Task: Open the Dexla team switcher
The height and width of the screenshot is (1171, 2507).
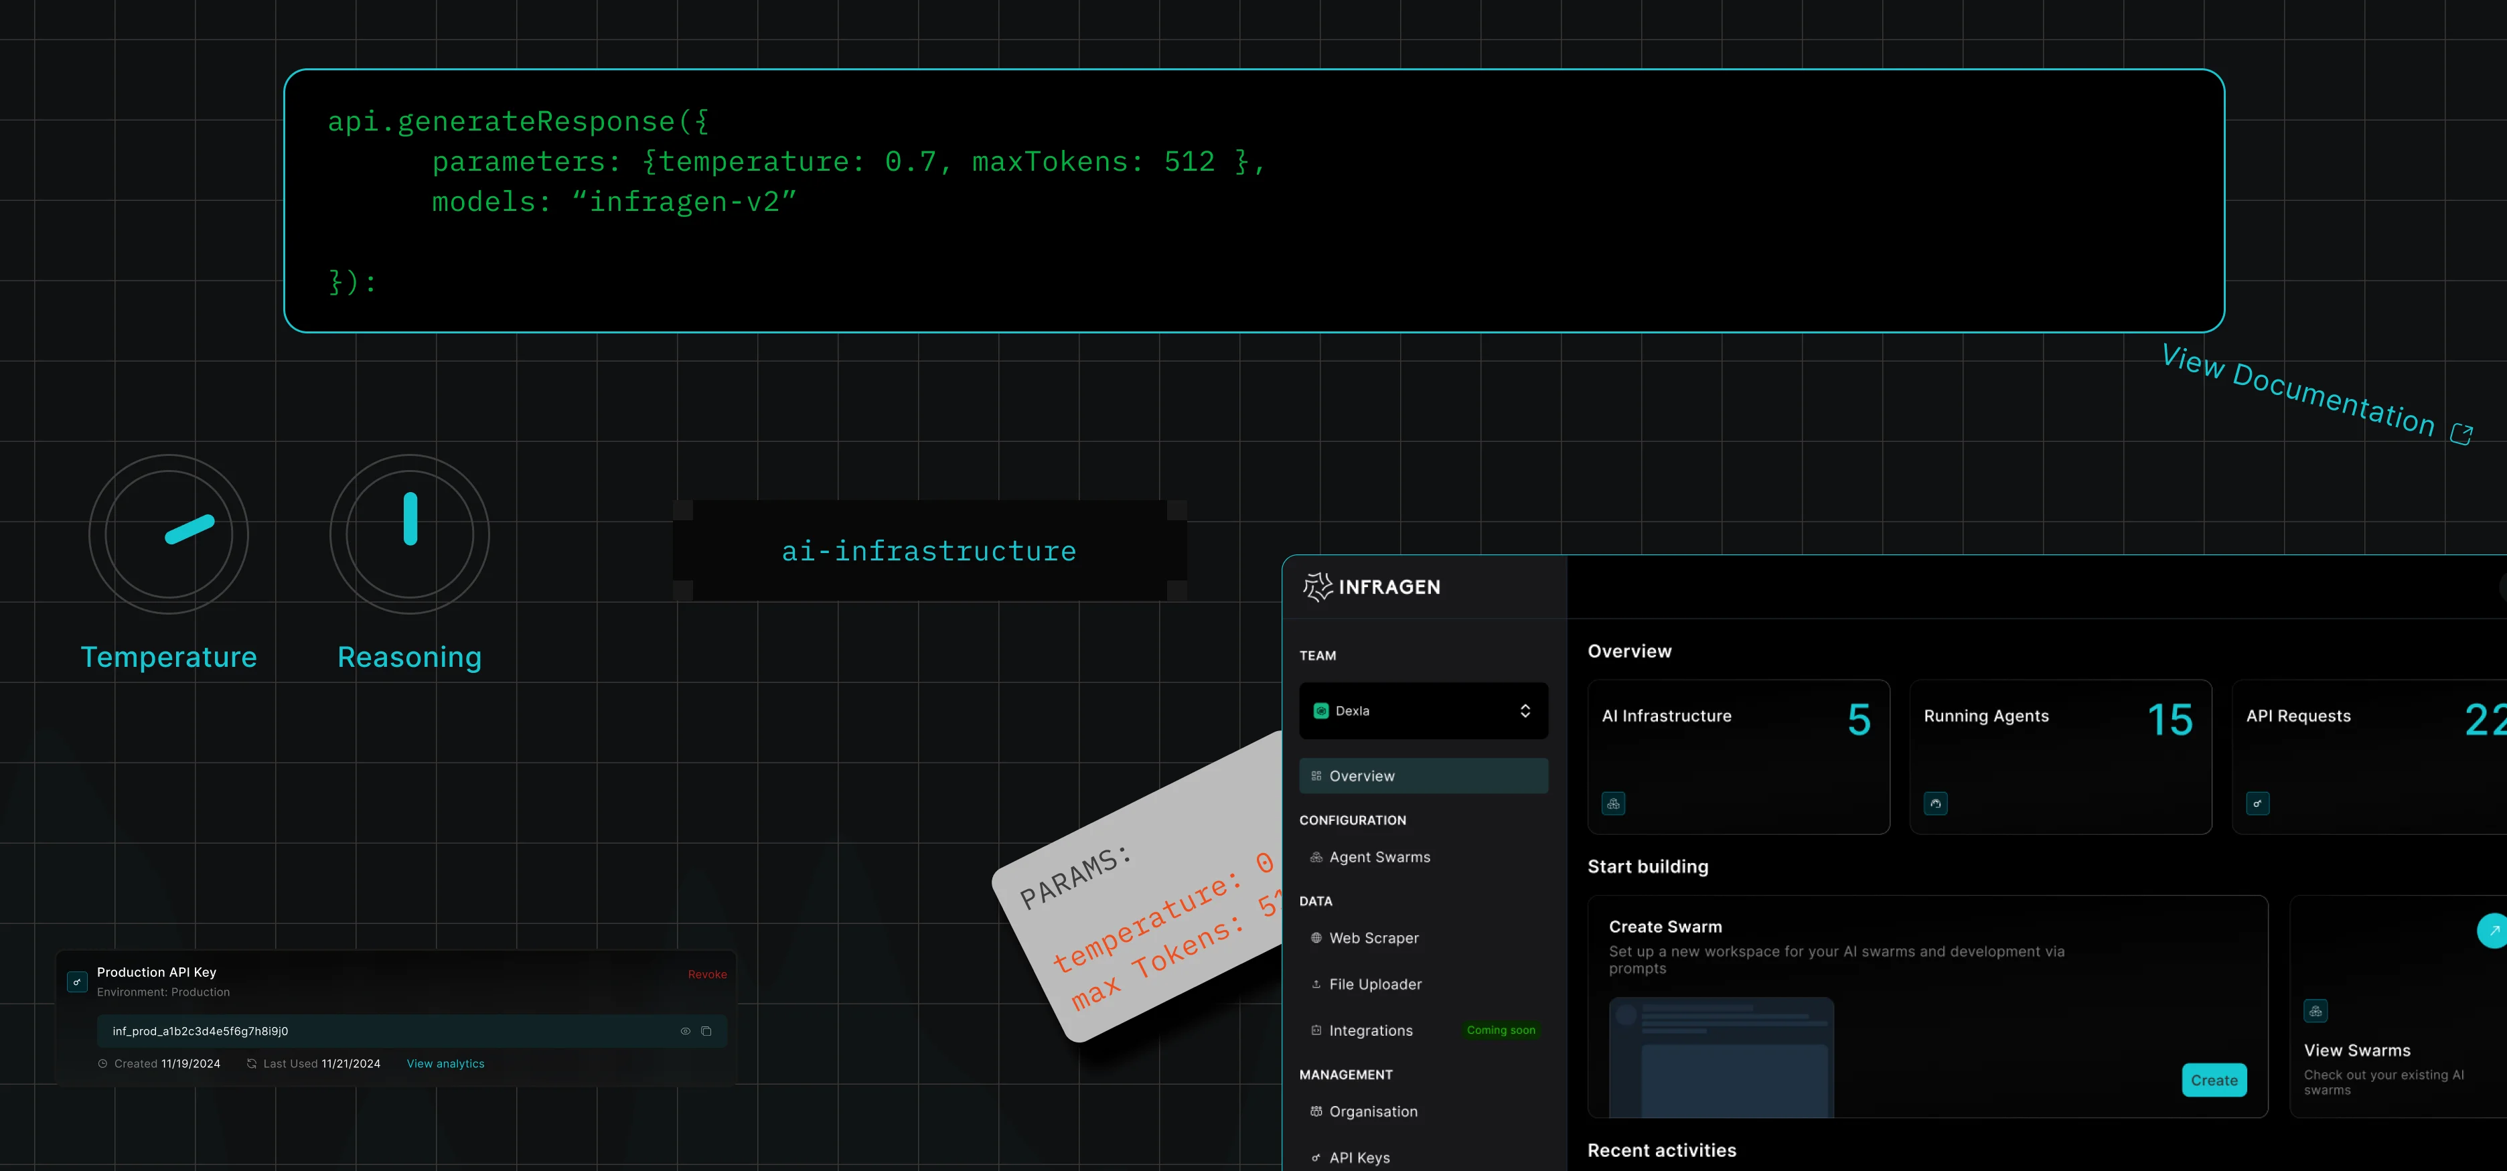Action: point(1423,710)
